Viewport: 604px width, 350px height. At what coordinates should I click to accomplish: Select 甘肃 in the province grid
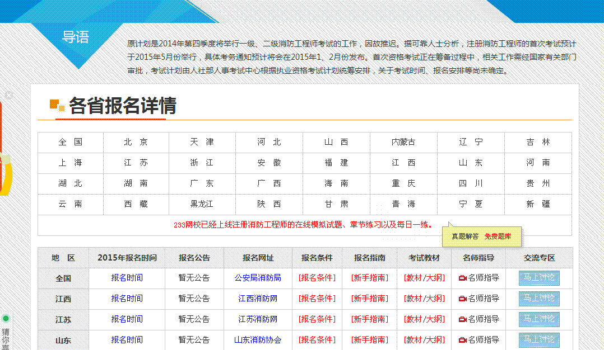(336, 205)
